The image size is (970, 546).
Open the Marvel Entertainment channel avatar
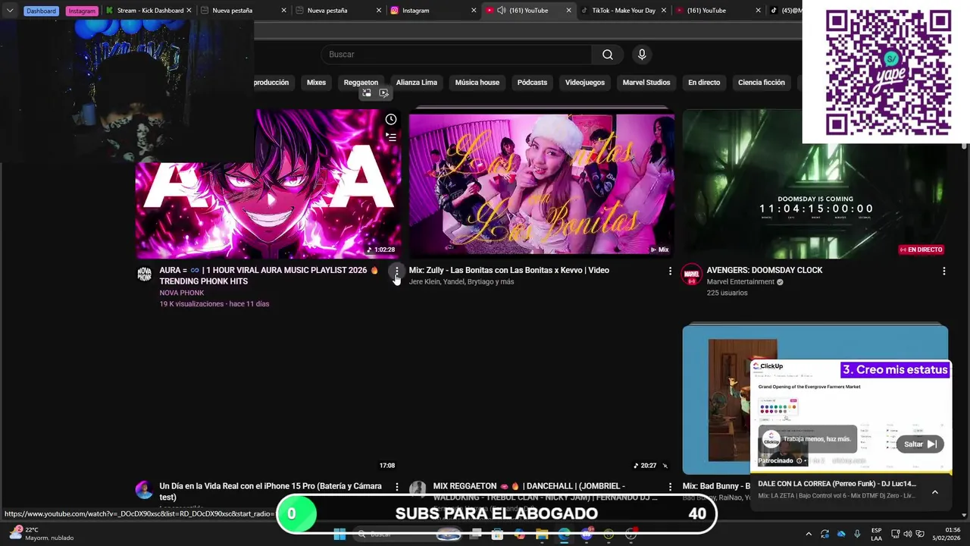click(691, 275)
